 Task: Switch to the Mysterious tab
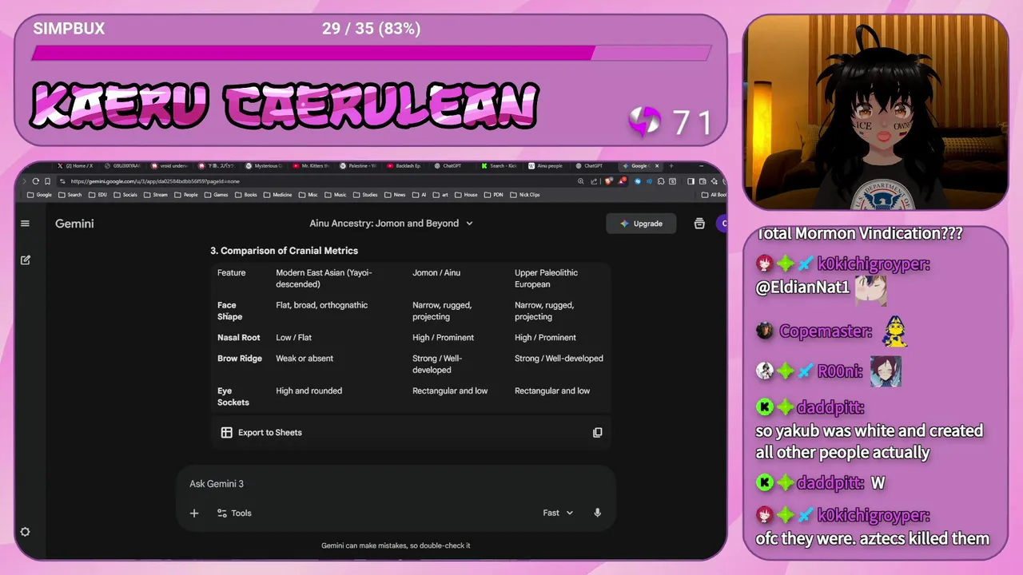(x=263, y=166)
